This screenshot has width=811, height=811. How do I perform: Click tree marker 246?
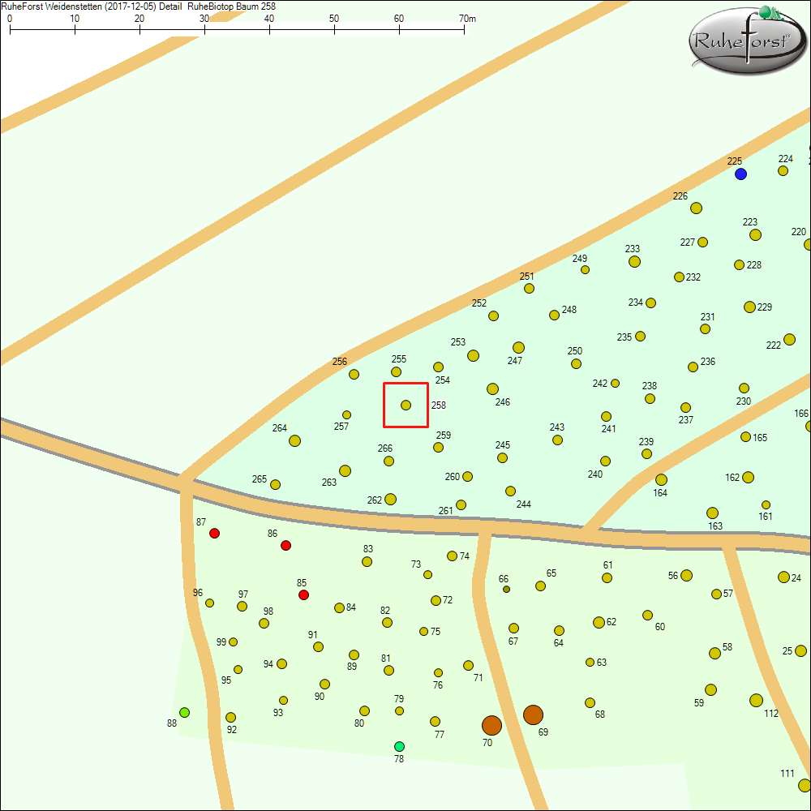click(x=492, y=388)
